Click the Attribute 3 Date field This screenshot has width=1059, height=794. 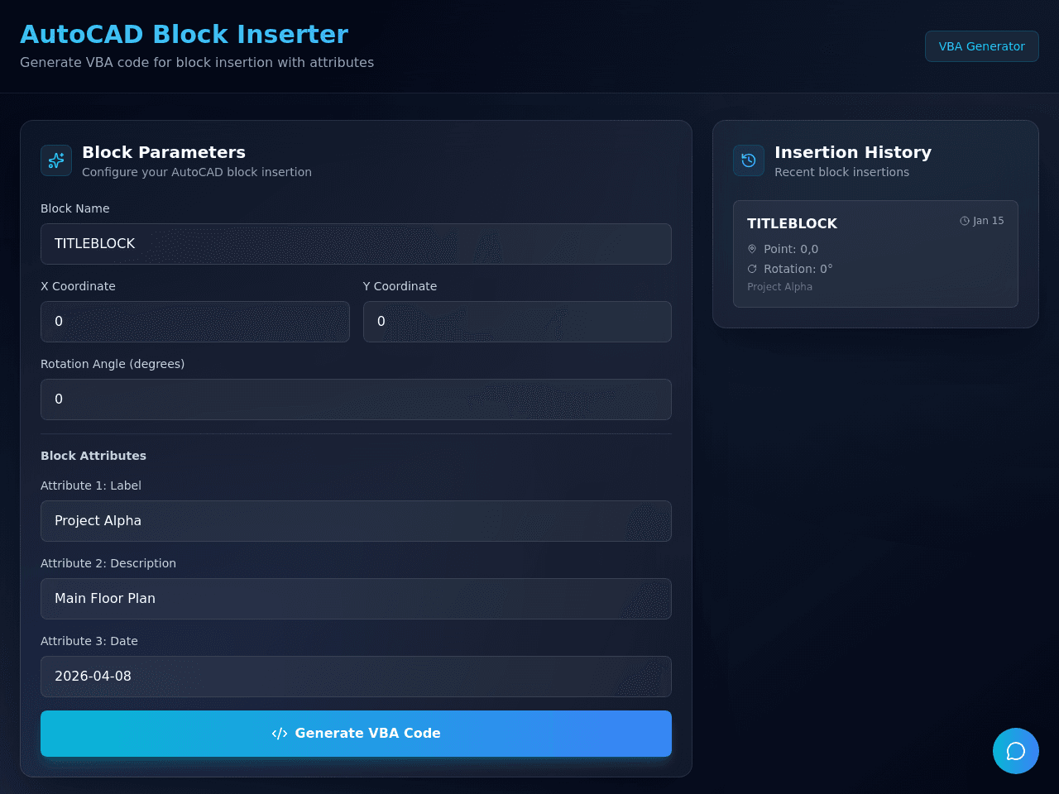coord(356,677)
